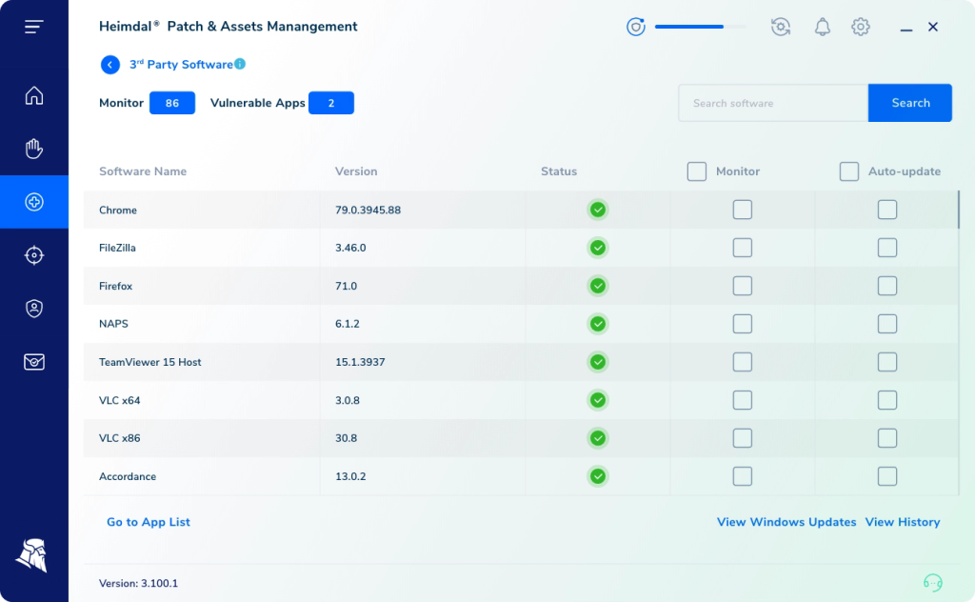Viewport: 975px width, 602px height.
Task: Check the Auto-update header checkbox
Action: click(848, 171)
